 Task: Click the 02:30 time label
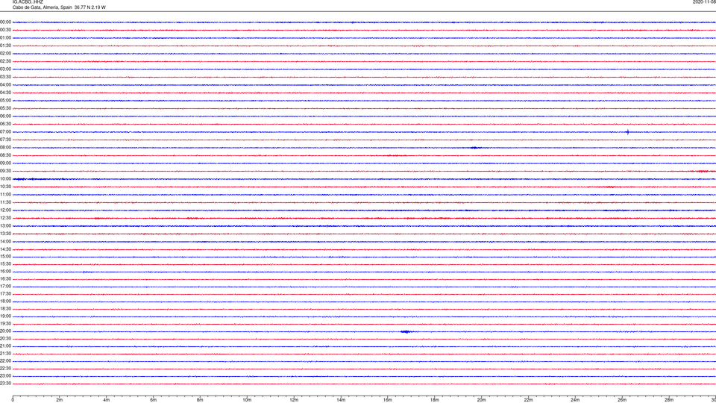coord(5,61)
